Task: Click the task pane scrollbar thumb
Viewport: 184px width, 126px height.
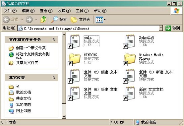Action: click(x=64, y=70)
